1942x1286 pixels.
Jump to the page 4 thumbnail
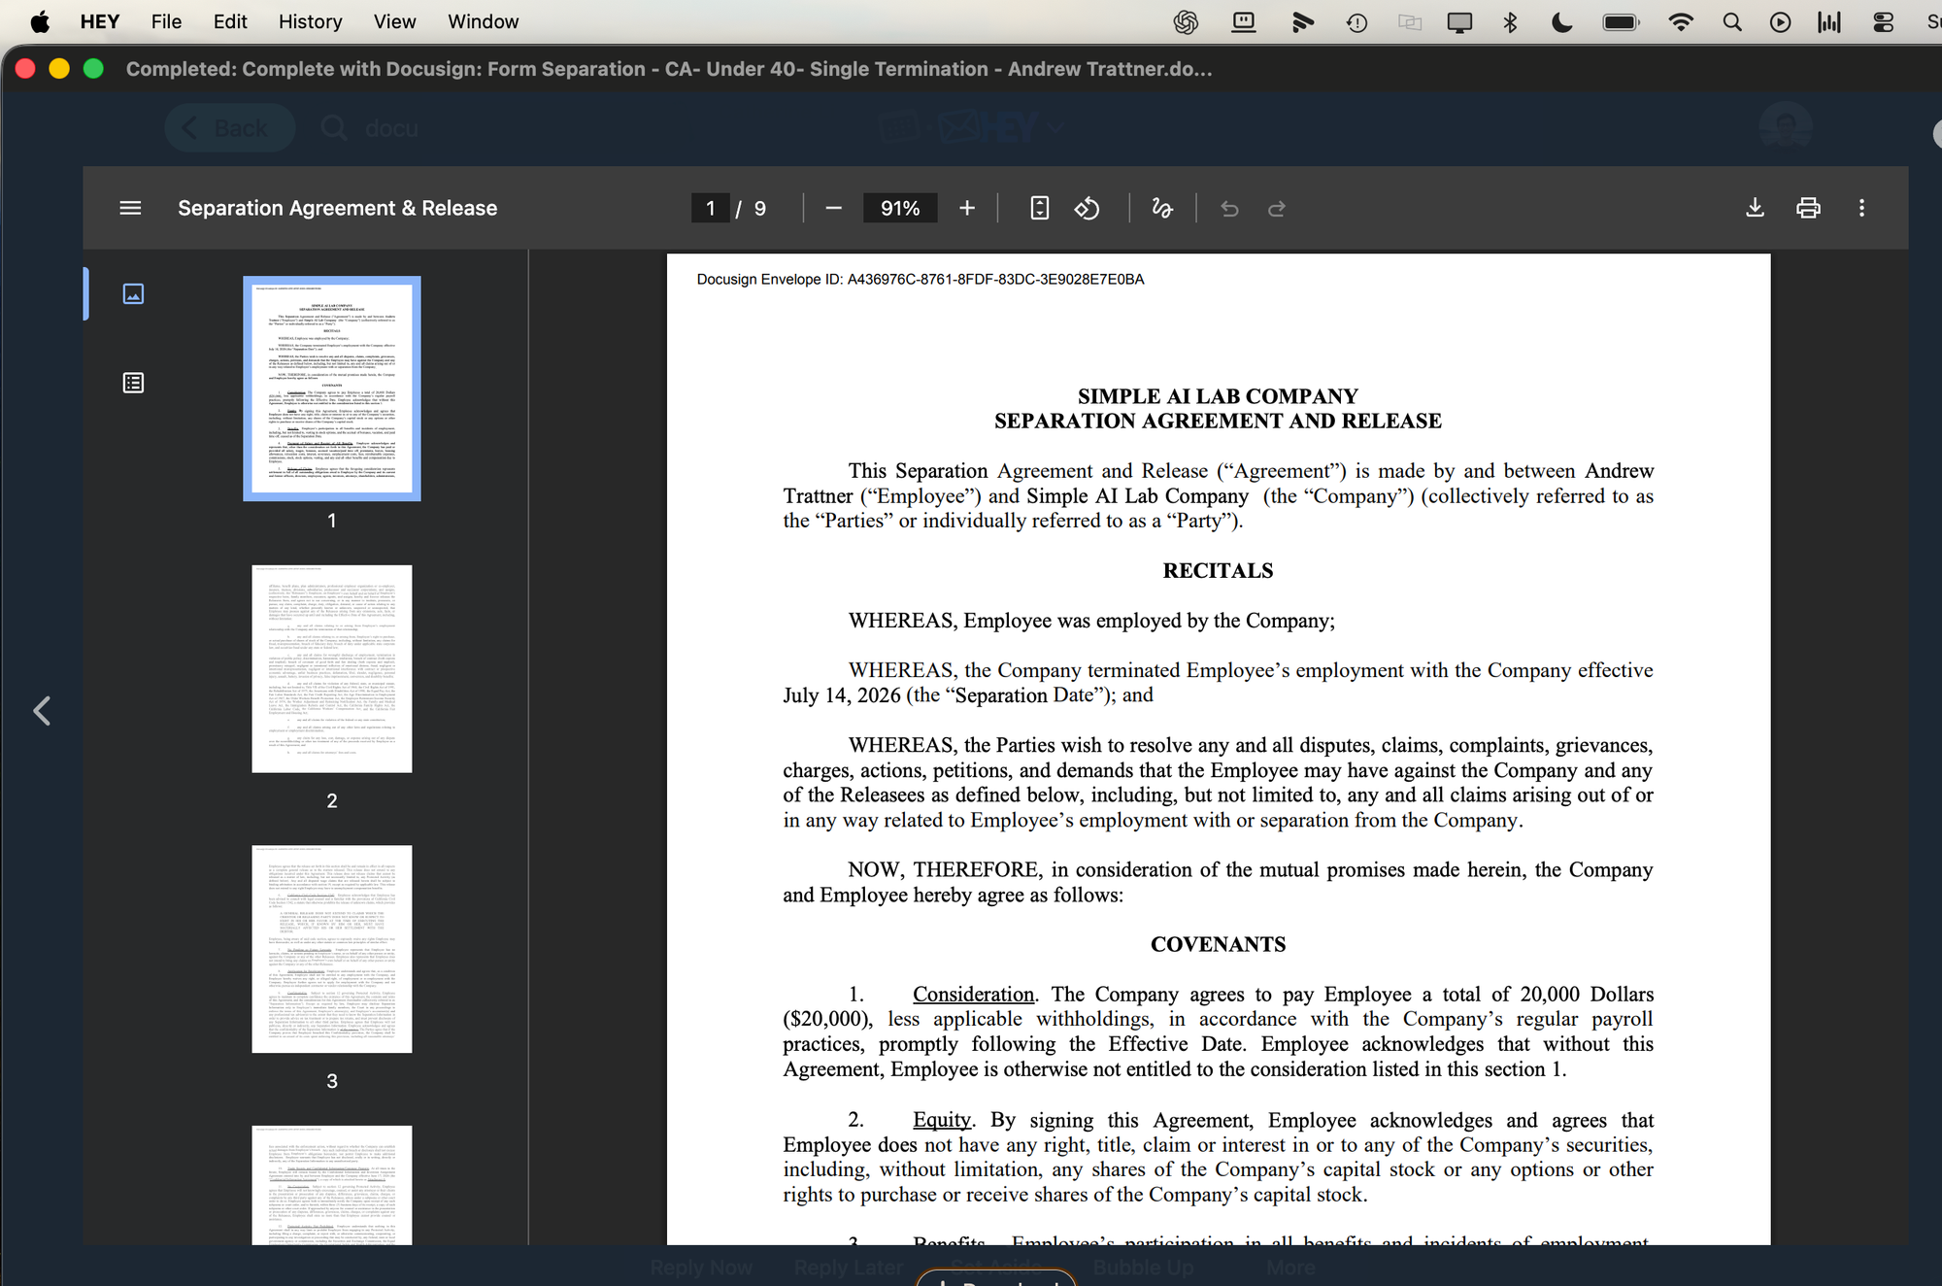pyautogui.click(x=332, y=1185)
